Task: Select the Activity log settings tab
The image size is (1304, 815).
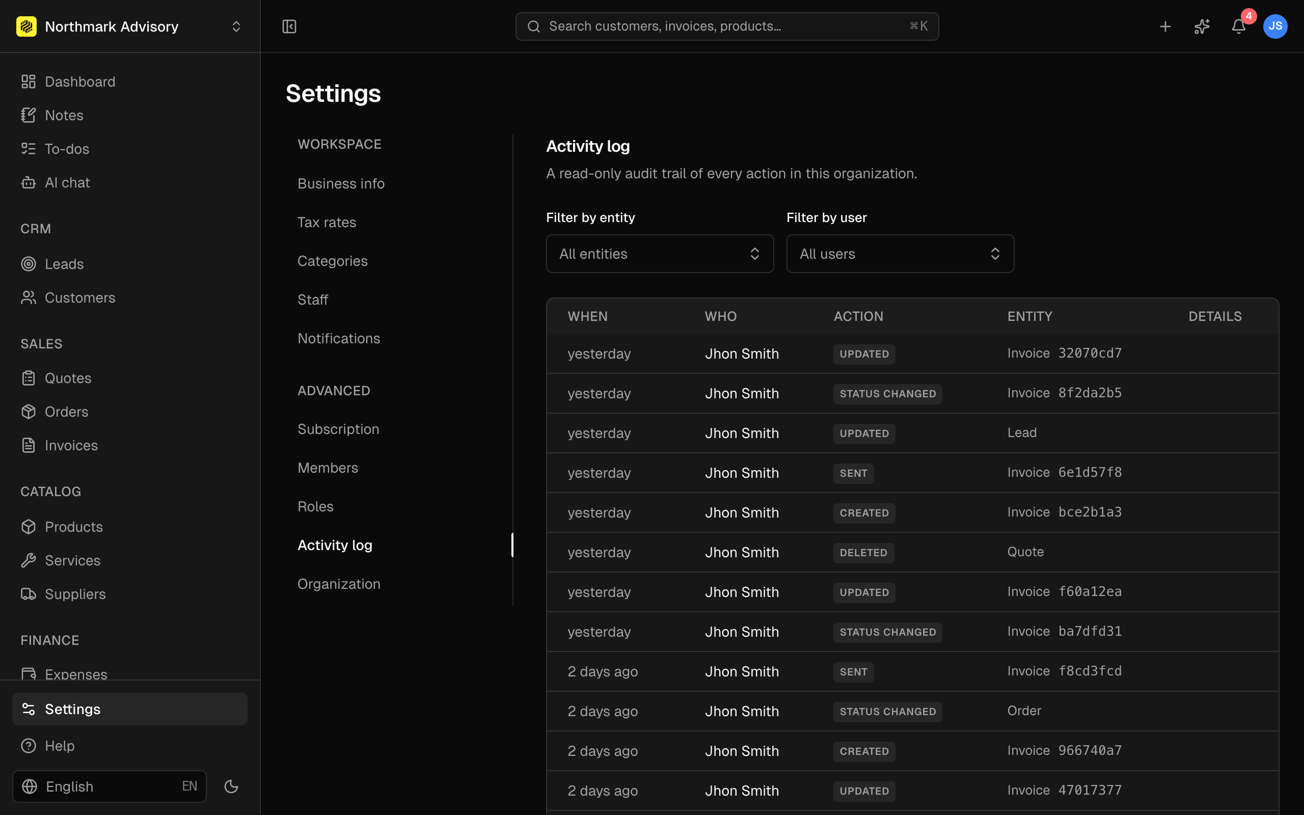Action: click(335, 546)
